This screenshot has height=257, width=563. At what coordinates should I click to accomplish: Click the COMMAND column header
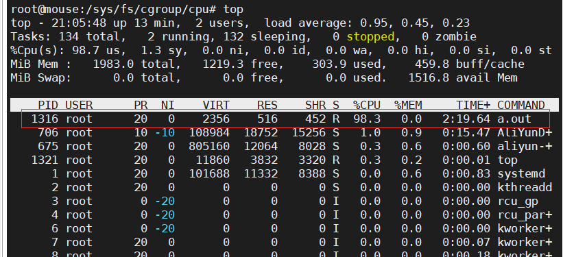[521, 105]
